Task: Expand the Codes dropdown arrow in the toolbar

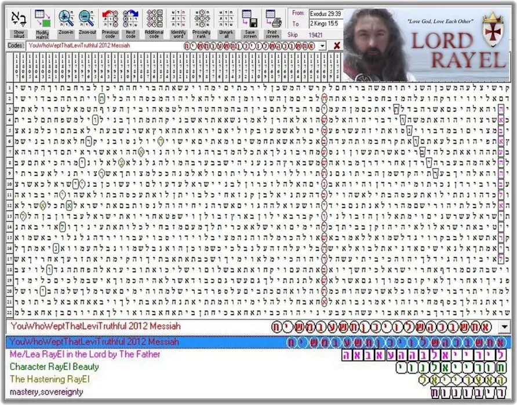Action: pyautogui.click(x=322, y=46)
